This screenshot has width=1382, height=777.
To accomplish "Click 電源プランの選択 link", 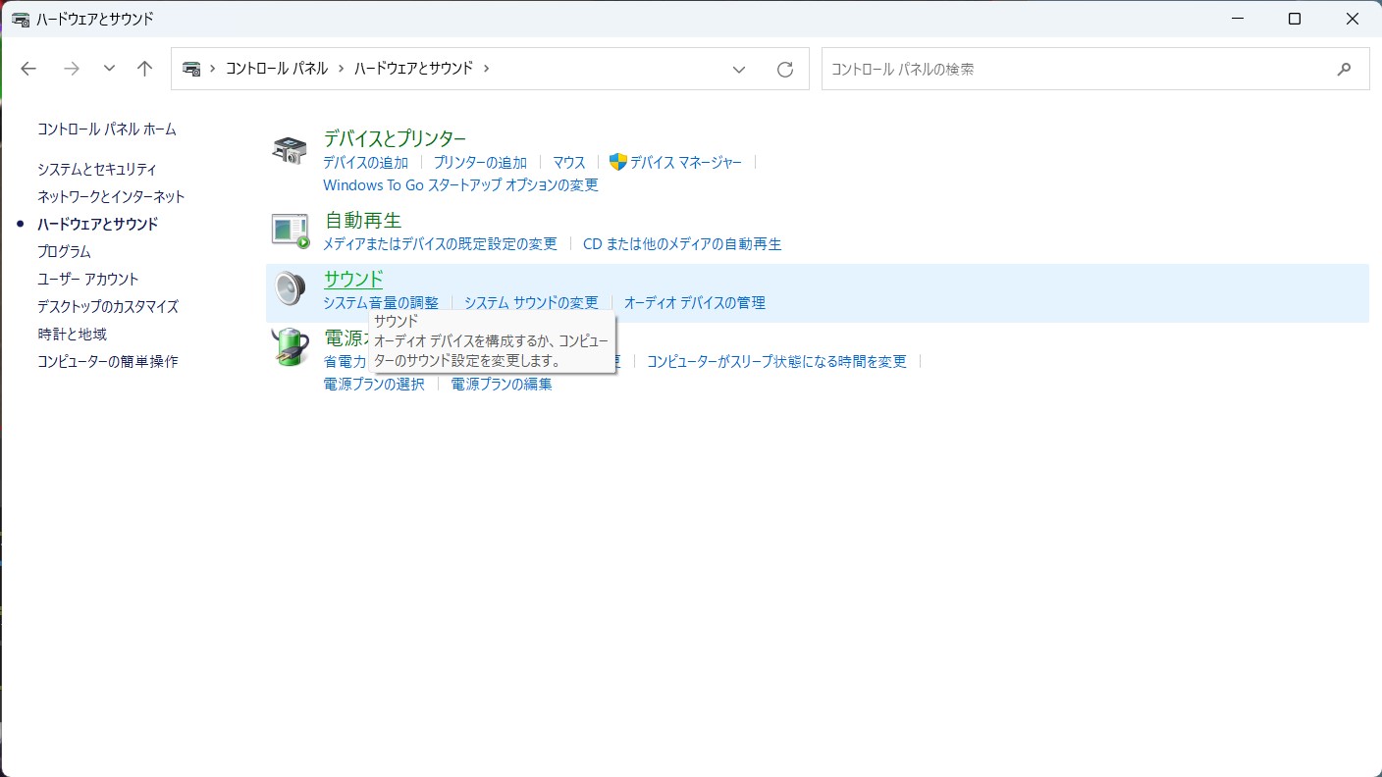I will click(374, 385).
